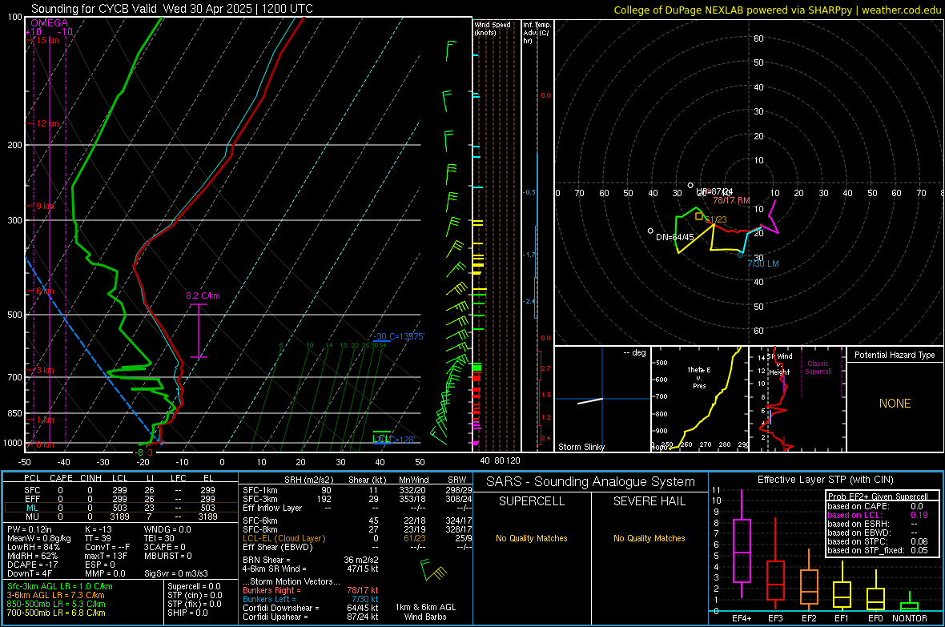Select the SFC parcel row
The image size is (945, 627).
(x=119, y=490)
